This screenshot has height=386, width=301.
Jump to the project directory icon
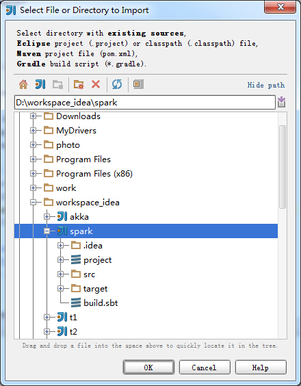(40, 85)
